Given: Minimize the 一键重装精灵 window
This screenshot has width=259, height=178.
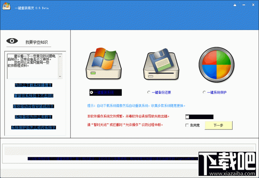Looking at the screenshot, I should coord(244,5).
